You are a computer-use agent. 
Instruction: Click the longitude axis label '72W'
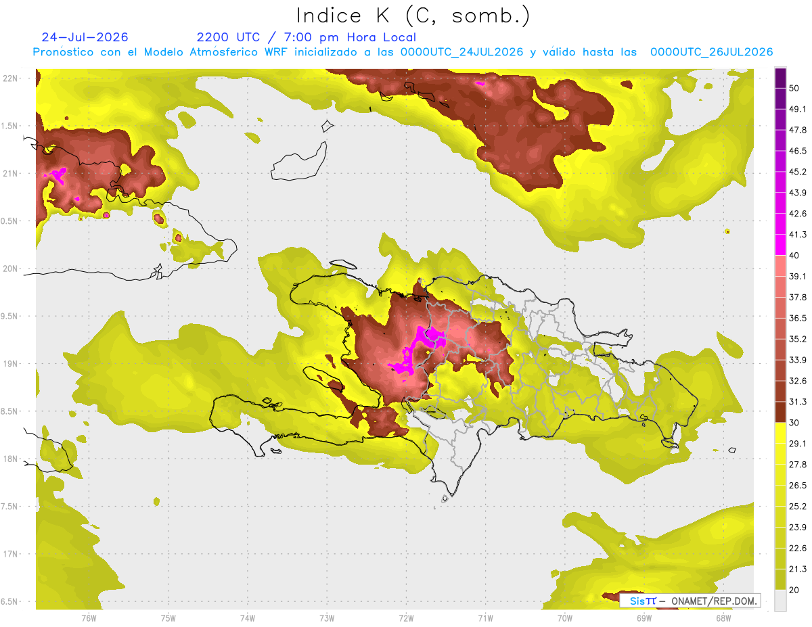click(x=406, y=618)
